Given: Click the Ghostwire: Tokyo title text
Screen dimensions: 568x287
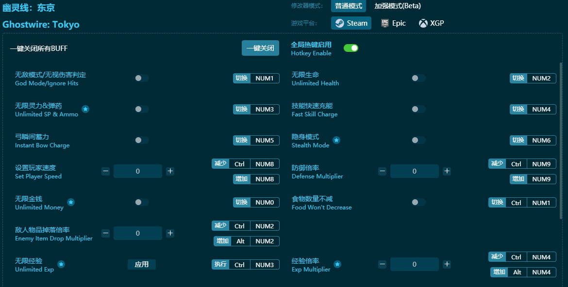Looking at the screenshot, I should pos(41,25).
